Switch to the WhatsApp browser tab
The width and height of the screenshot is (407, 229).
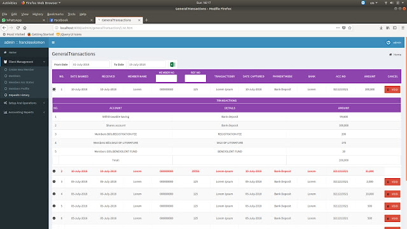(24, 20)
